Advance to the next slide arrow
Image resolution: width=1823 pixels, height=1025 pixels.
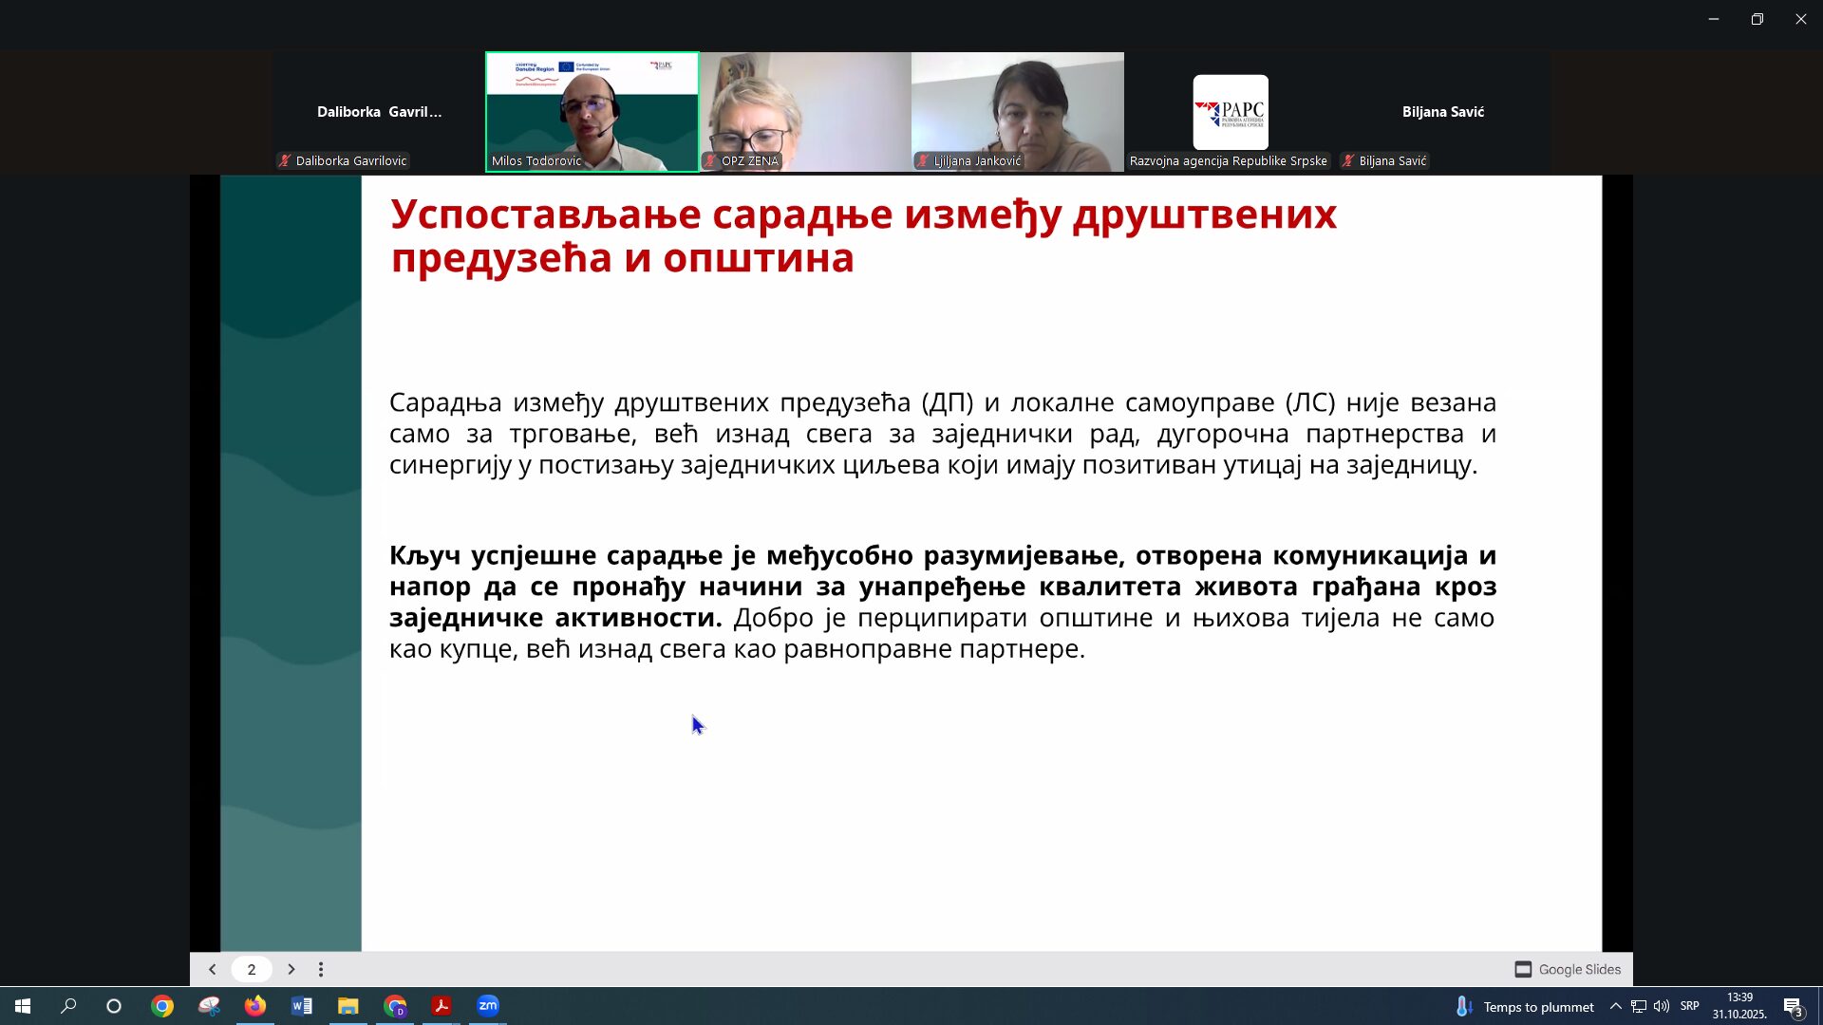tap(291, 969)
